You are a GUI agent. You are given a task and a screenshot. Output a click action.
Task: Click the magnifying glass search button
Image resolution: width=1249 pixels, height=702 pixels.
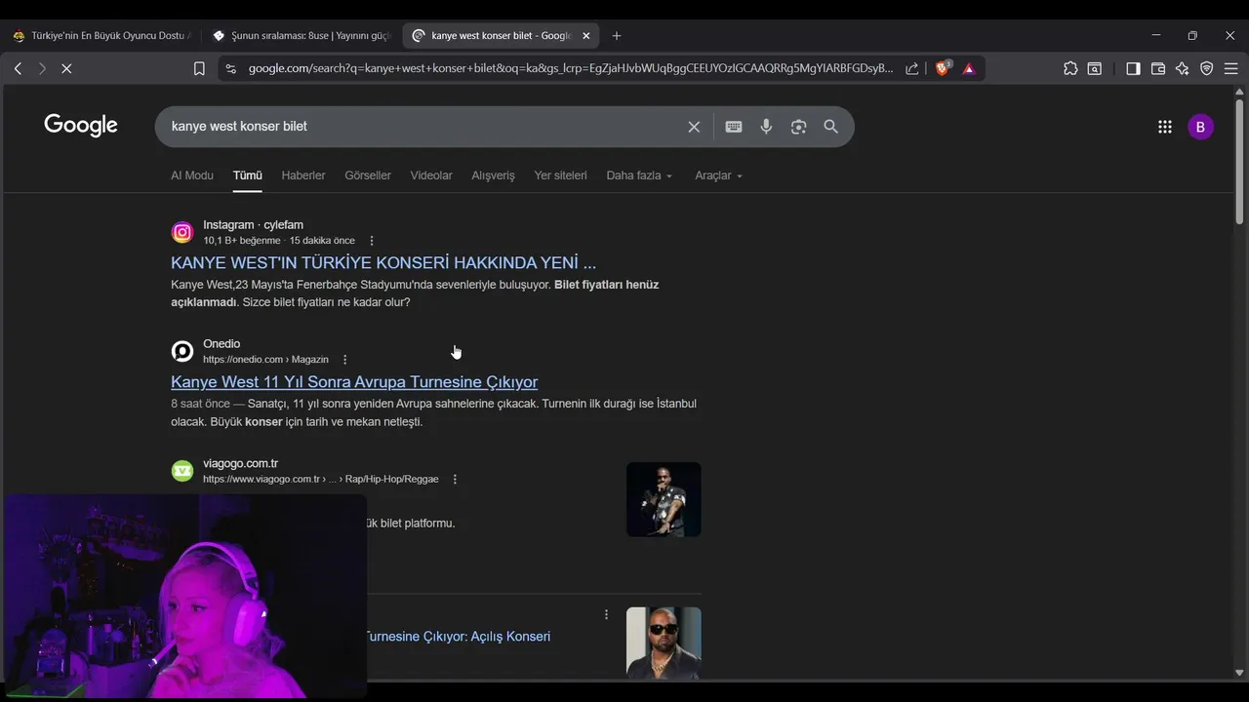(x=830, y=127)
